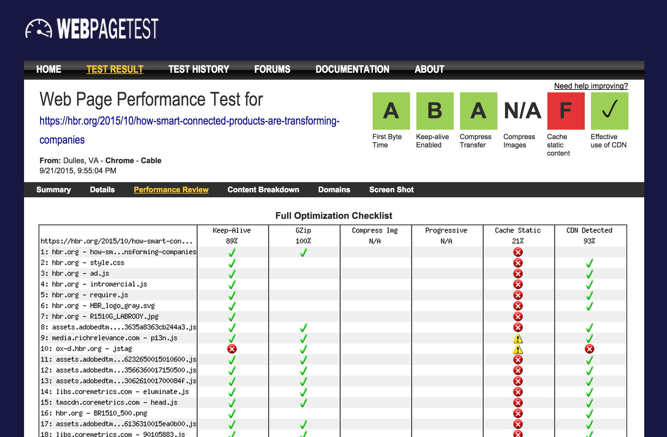Click the Cache Static warning icon for p13n.js
The image size is (667, 437).
[x=518, y=338]
